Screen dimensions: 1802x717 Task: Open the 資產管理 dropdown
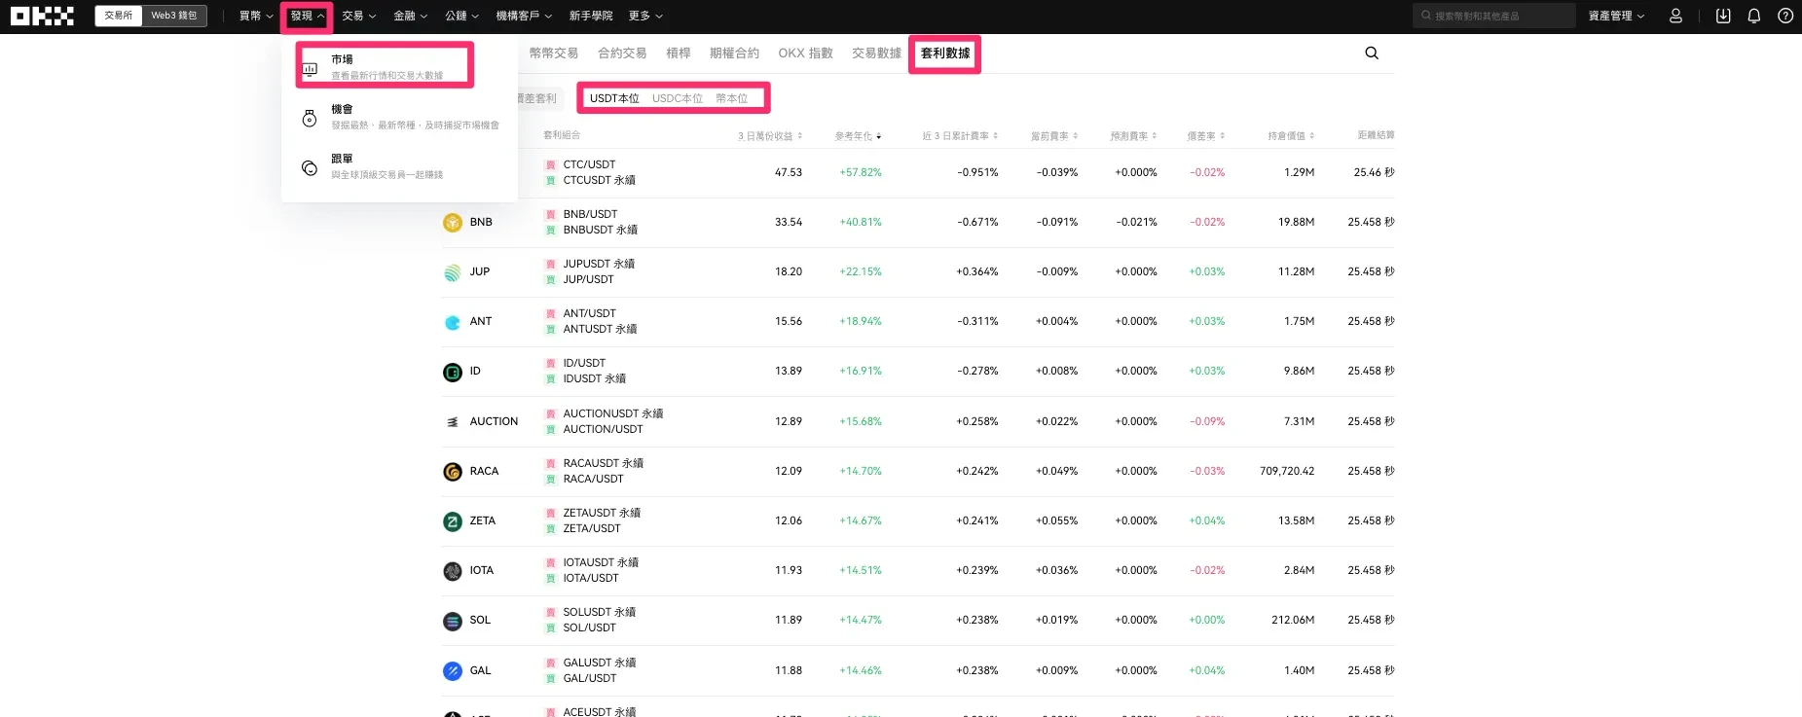[1616, 16]
